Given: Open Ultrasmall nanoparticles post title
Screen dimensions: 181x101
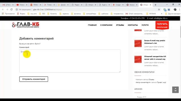Looking at the screenshot, I should 155,58.
